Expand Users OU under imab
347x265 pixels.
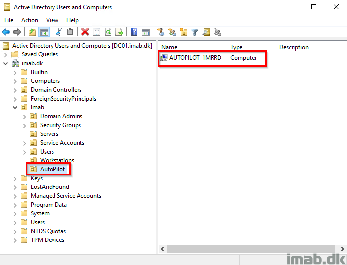[25, 152]
